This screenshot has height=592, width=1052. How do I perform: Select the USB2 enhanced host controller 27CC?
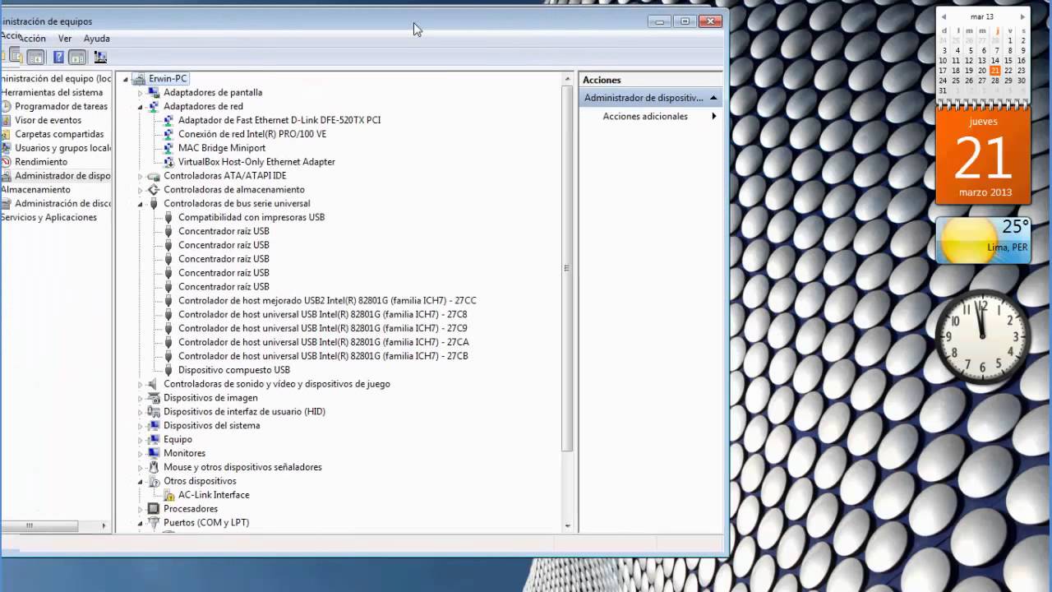click(x=327, y=301)
